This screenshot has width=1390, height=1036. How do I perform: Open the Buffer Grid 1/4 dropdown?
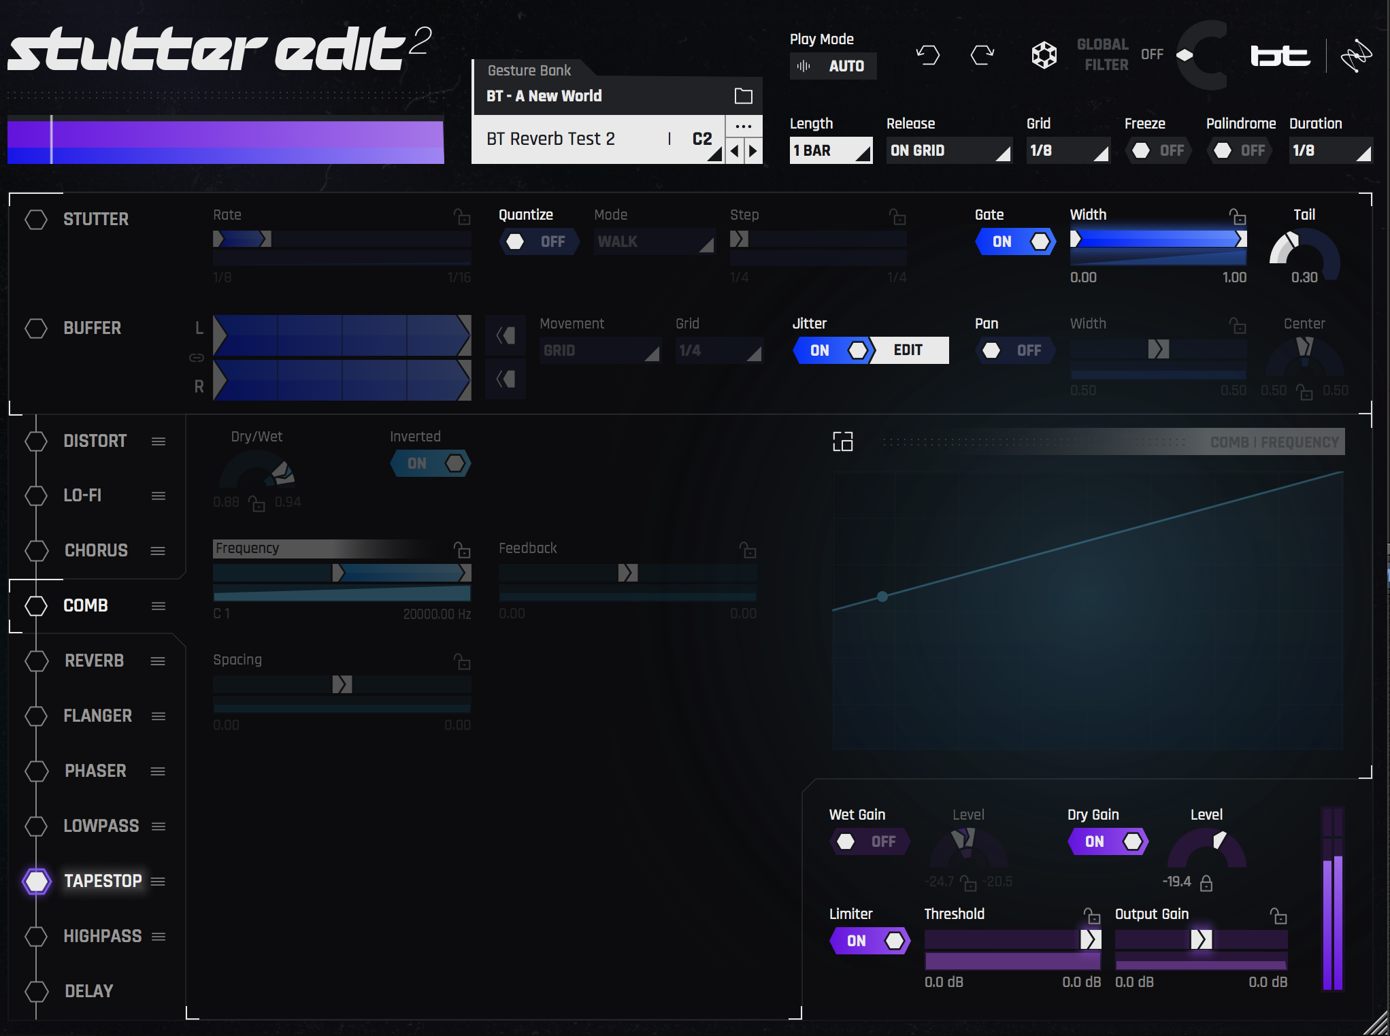719,350
